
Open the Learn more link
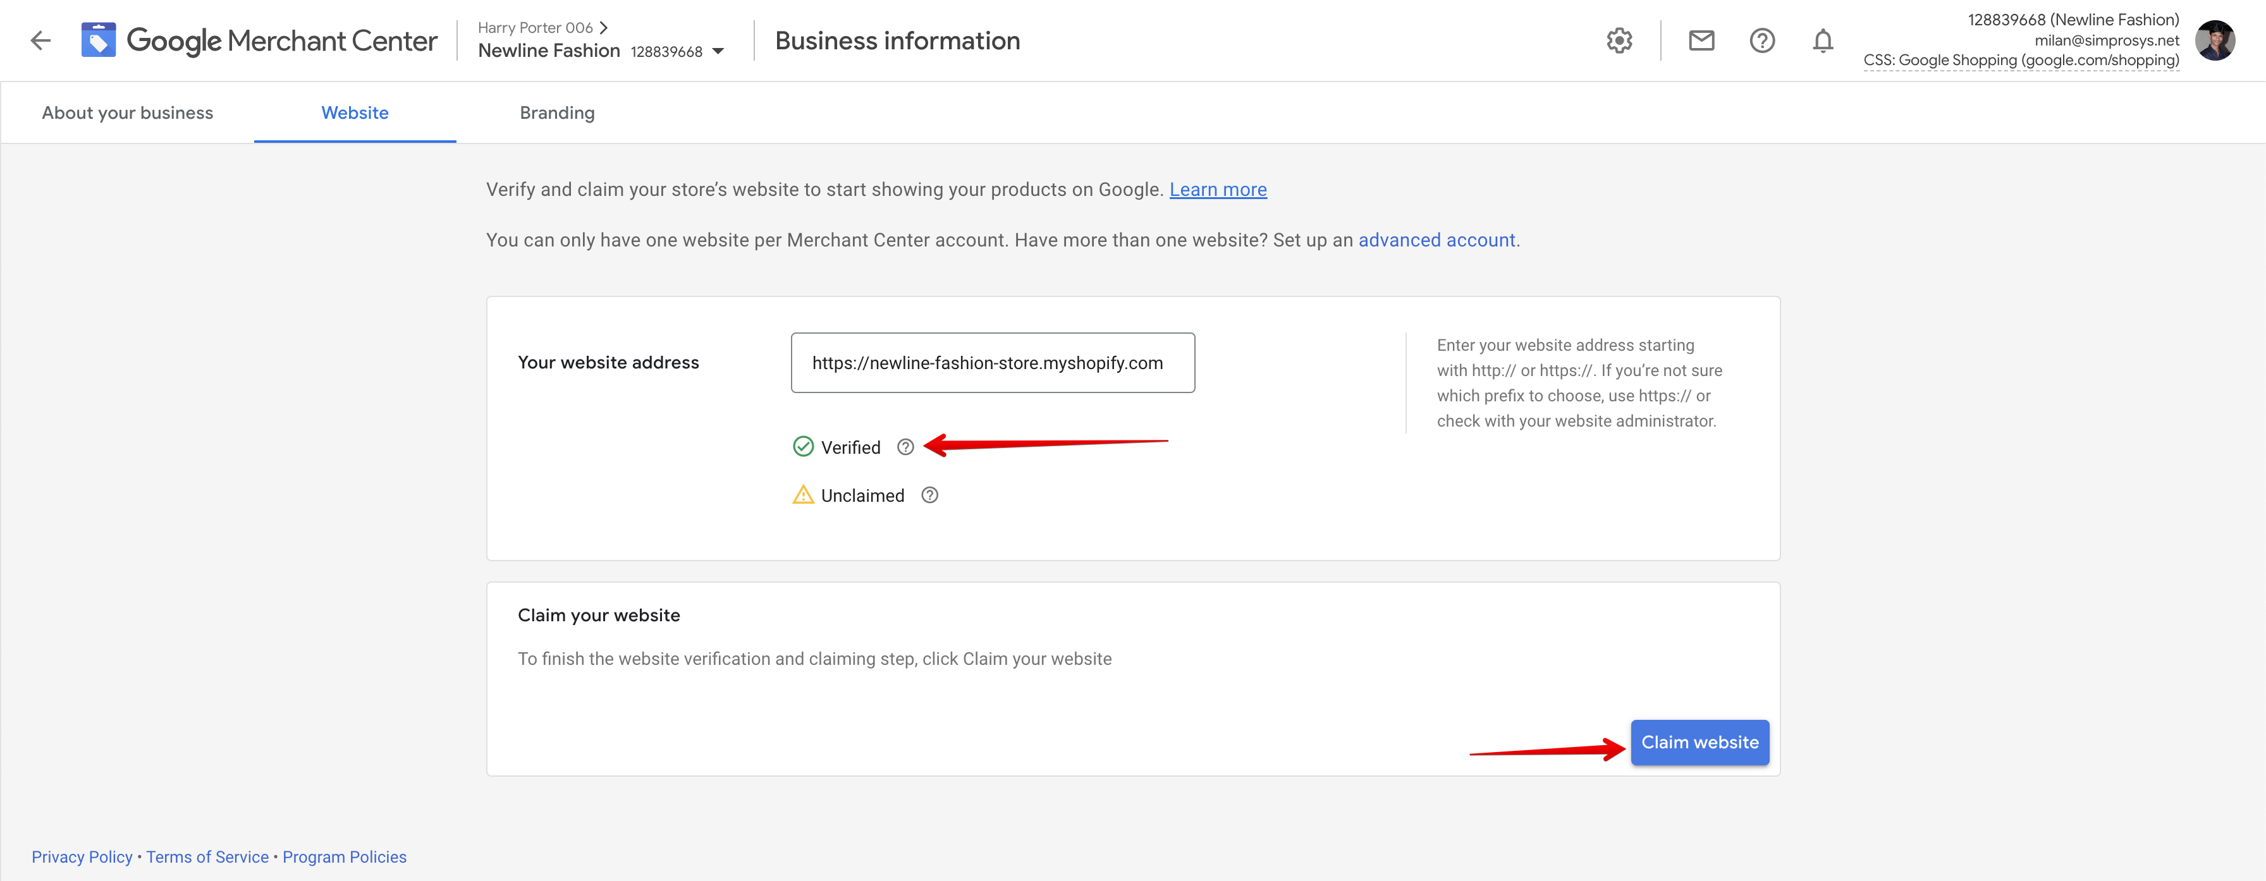pos(1218,189)
